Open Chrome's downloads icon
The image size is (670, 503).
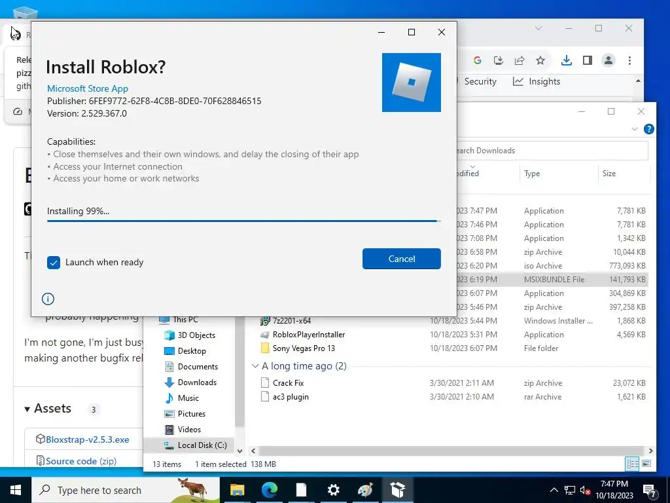(566, 60)
